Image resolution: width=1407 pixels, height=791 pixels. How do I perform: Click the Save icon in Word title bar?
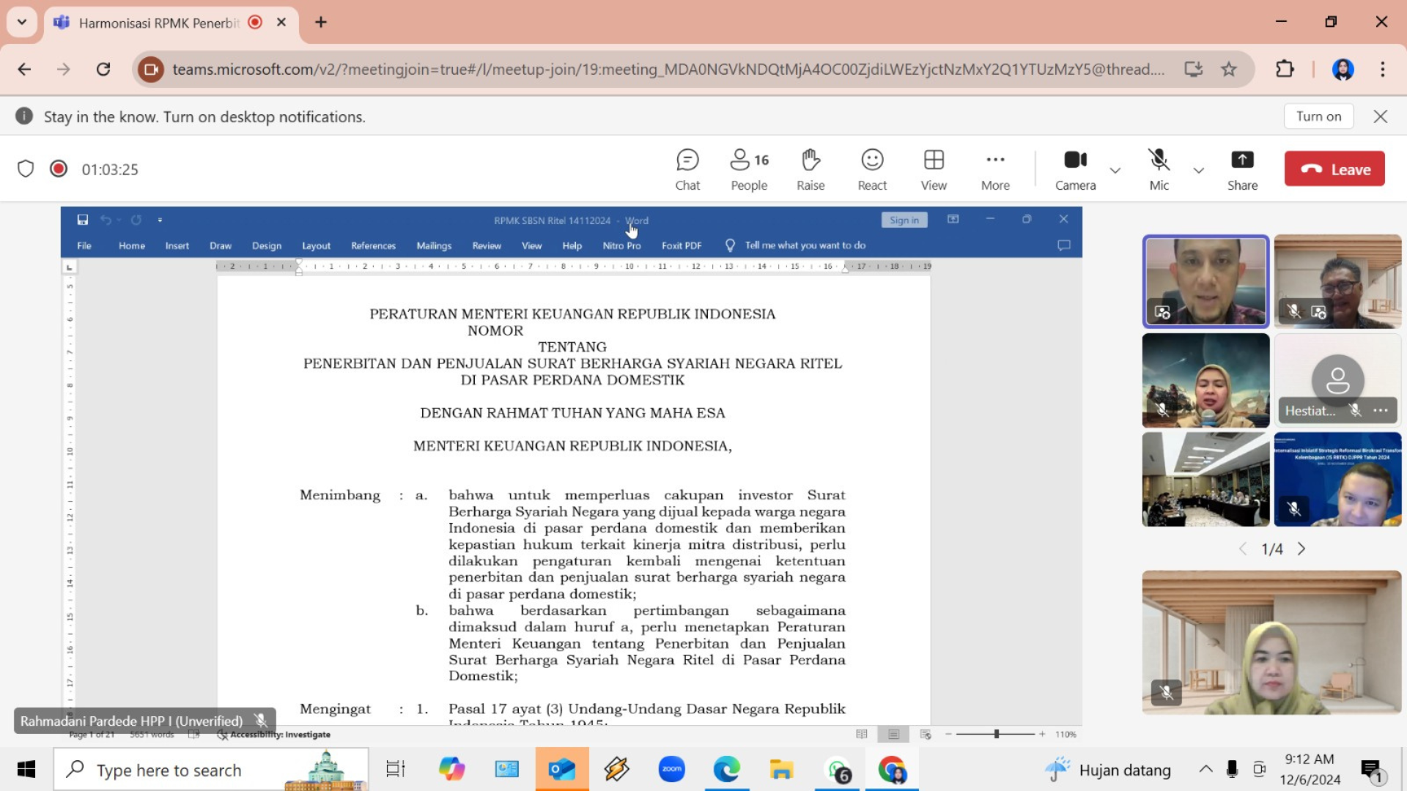(x=83, y=220)
